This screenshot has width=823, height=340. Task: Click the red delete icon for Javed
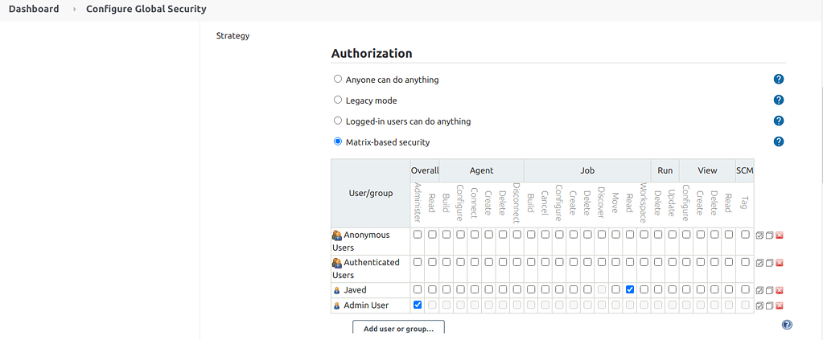[780, 290]
